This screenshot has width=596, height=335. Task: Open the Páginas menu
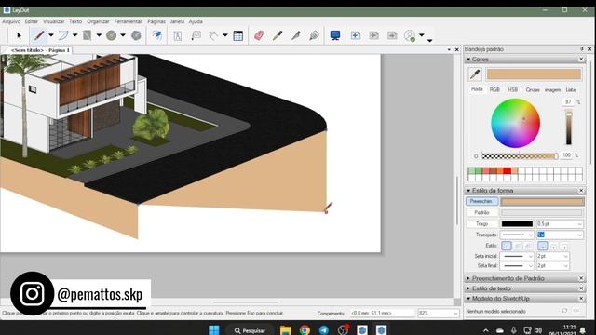156,21
